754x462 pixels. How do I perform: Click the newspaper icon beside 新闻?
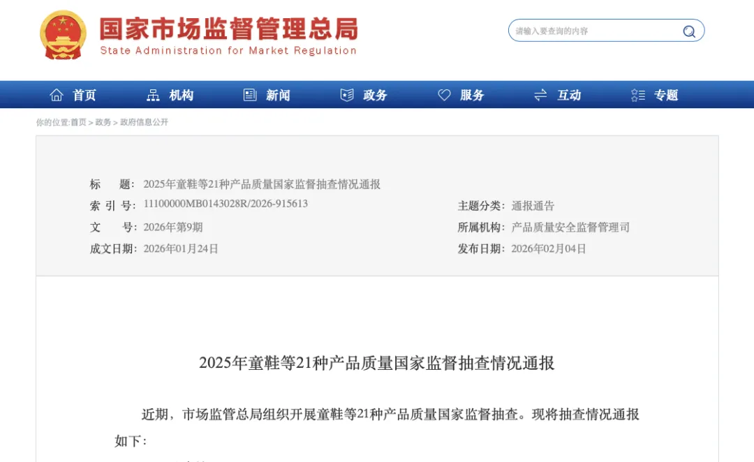pos(250,96)
